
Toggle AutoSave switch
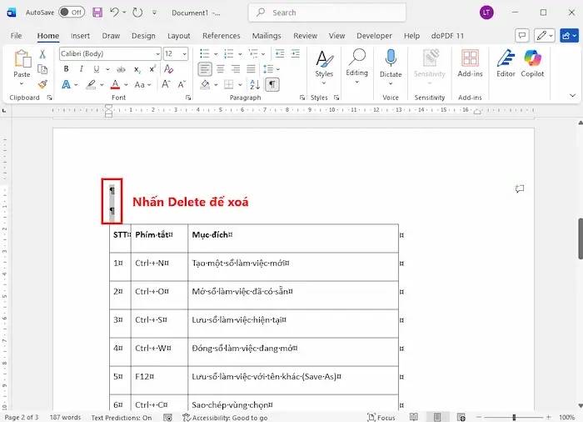(x=72, y=13)
